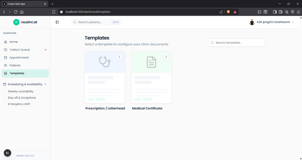Bookmark this page icon
This screenshot has height=160, width=302.
(54, 12)
